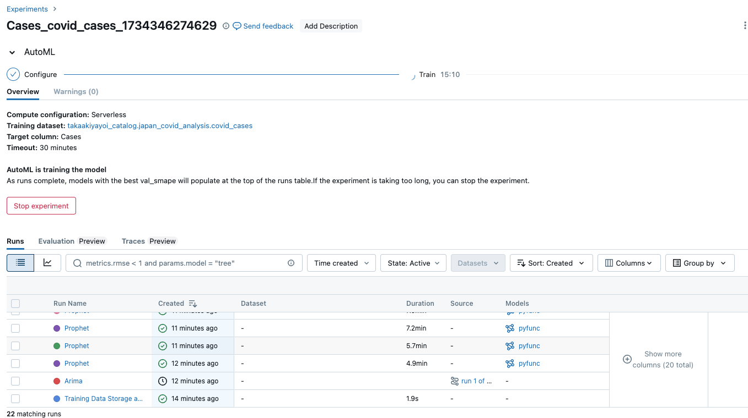Open the State: Active filter dropdown
This screenshot has height=418, width=748.
413,262
